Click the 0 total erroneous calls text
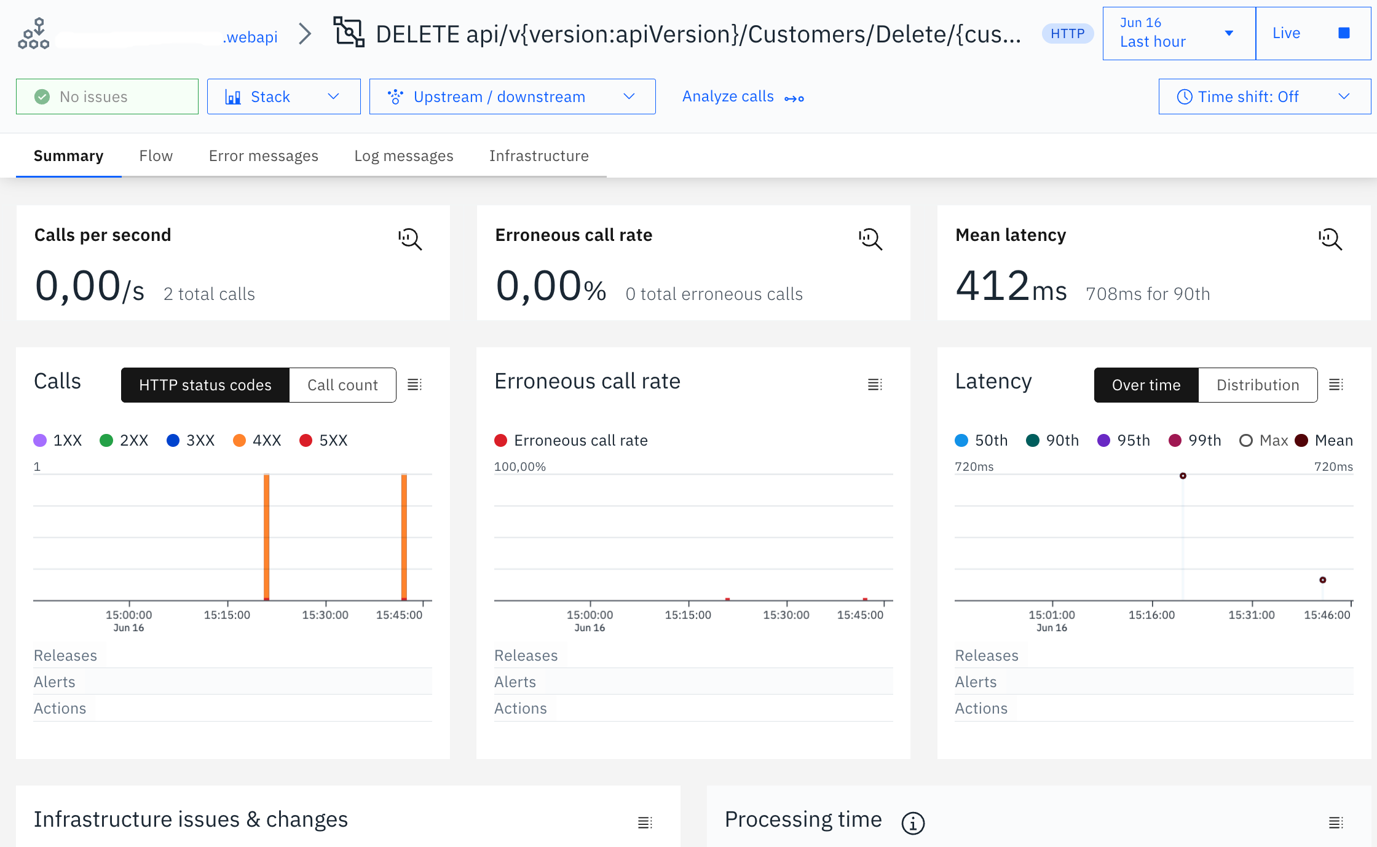Screen dimensions: 1377x847 [714, 294]
